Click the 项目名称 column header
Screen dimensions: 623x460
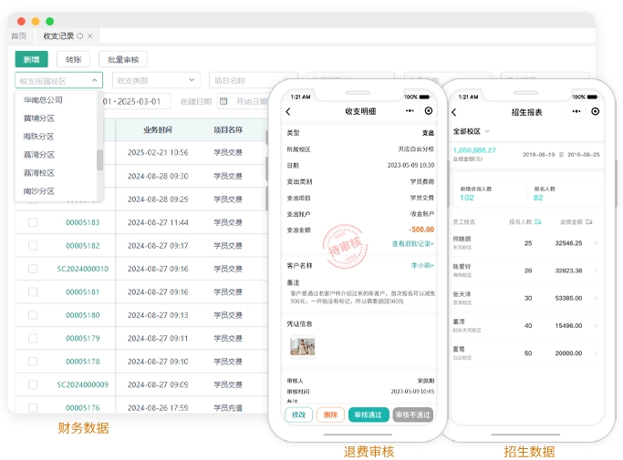pyautogui.click(x=228, y=129)
